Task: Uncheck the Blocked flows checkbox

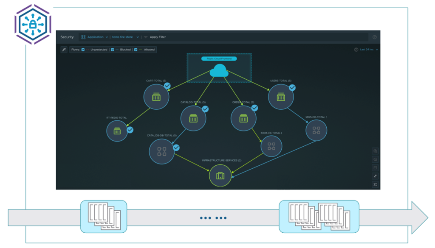Action: click(112, 49)
